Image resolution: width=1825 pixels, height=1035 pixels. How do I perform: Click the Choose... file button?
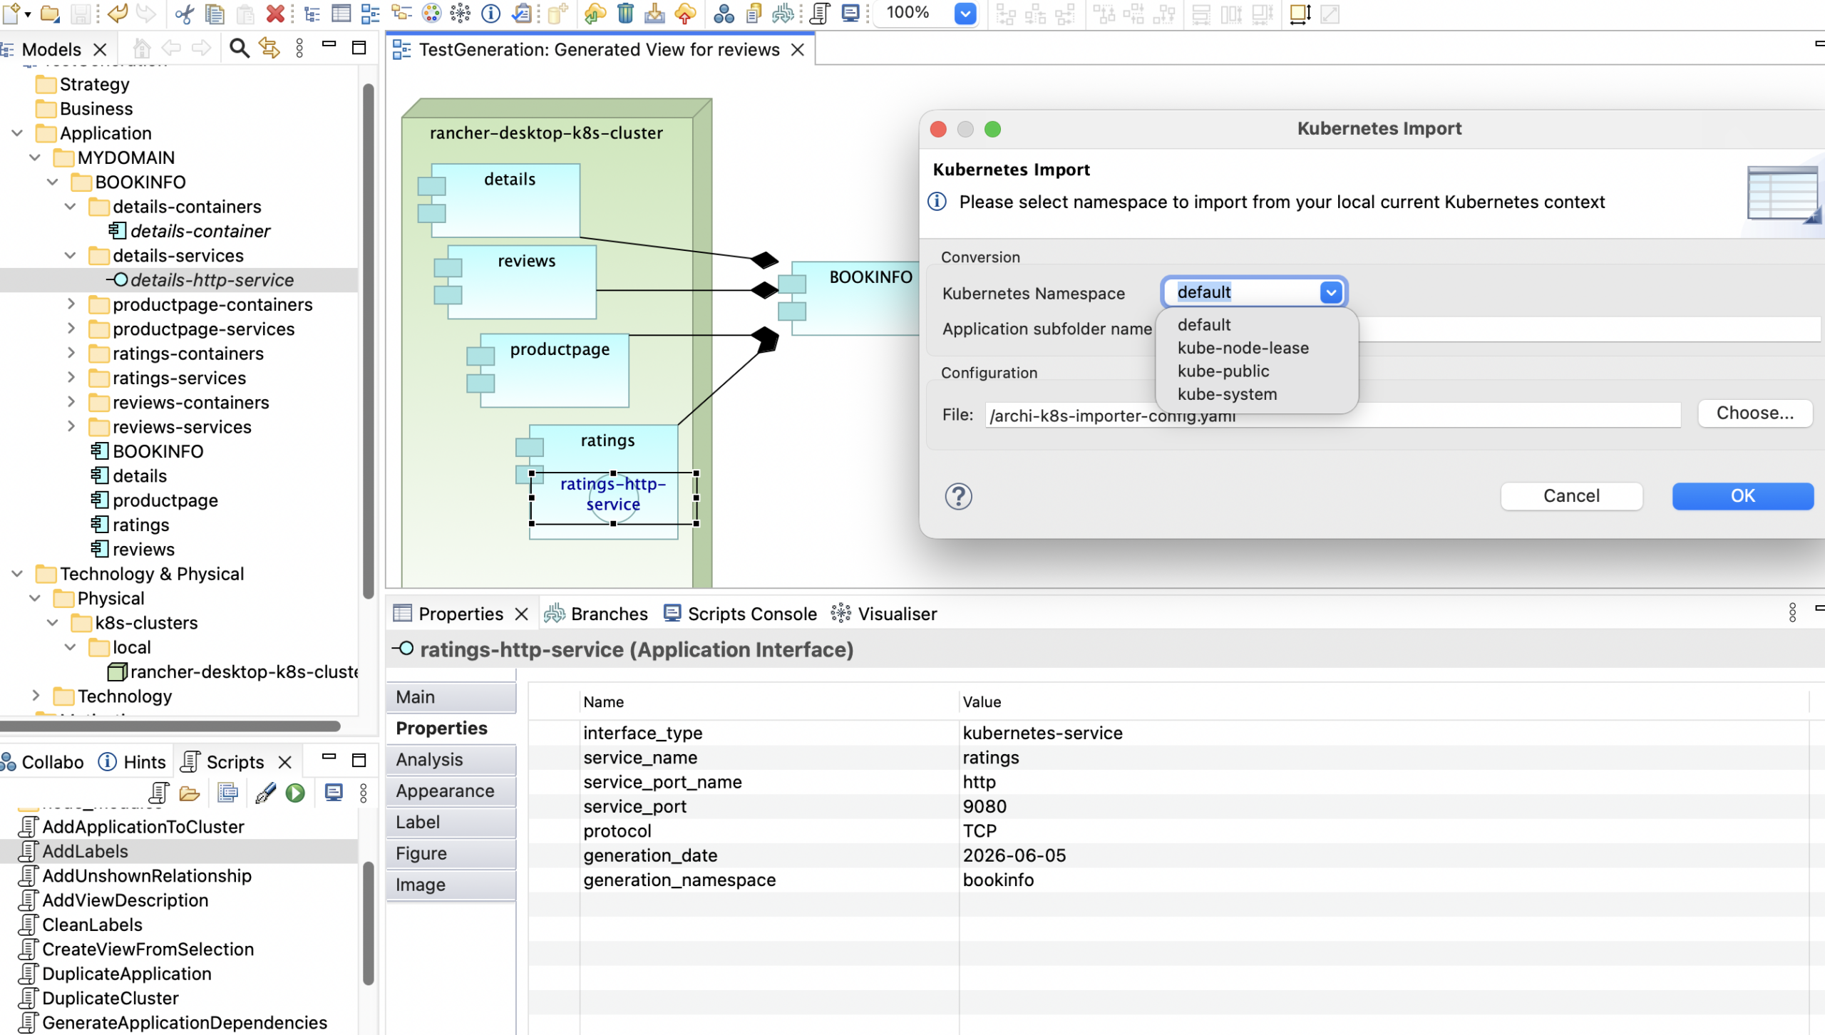point(1754,413)
